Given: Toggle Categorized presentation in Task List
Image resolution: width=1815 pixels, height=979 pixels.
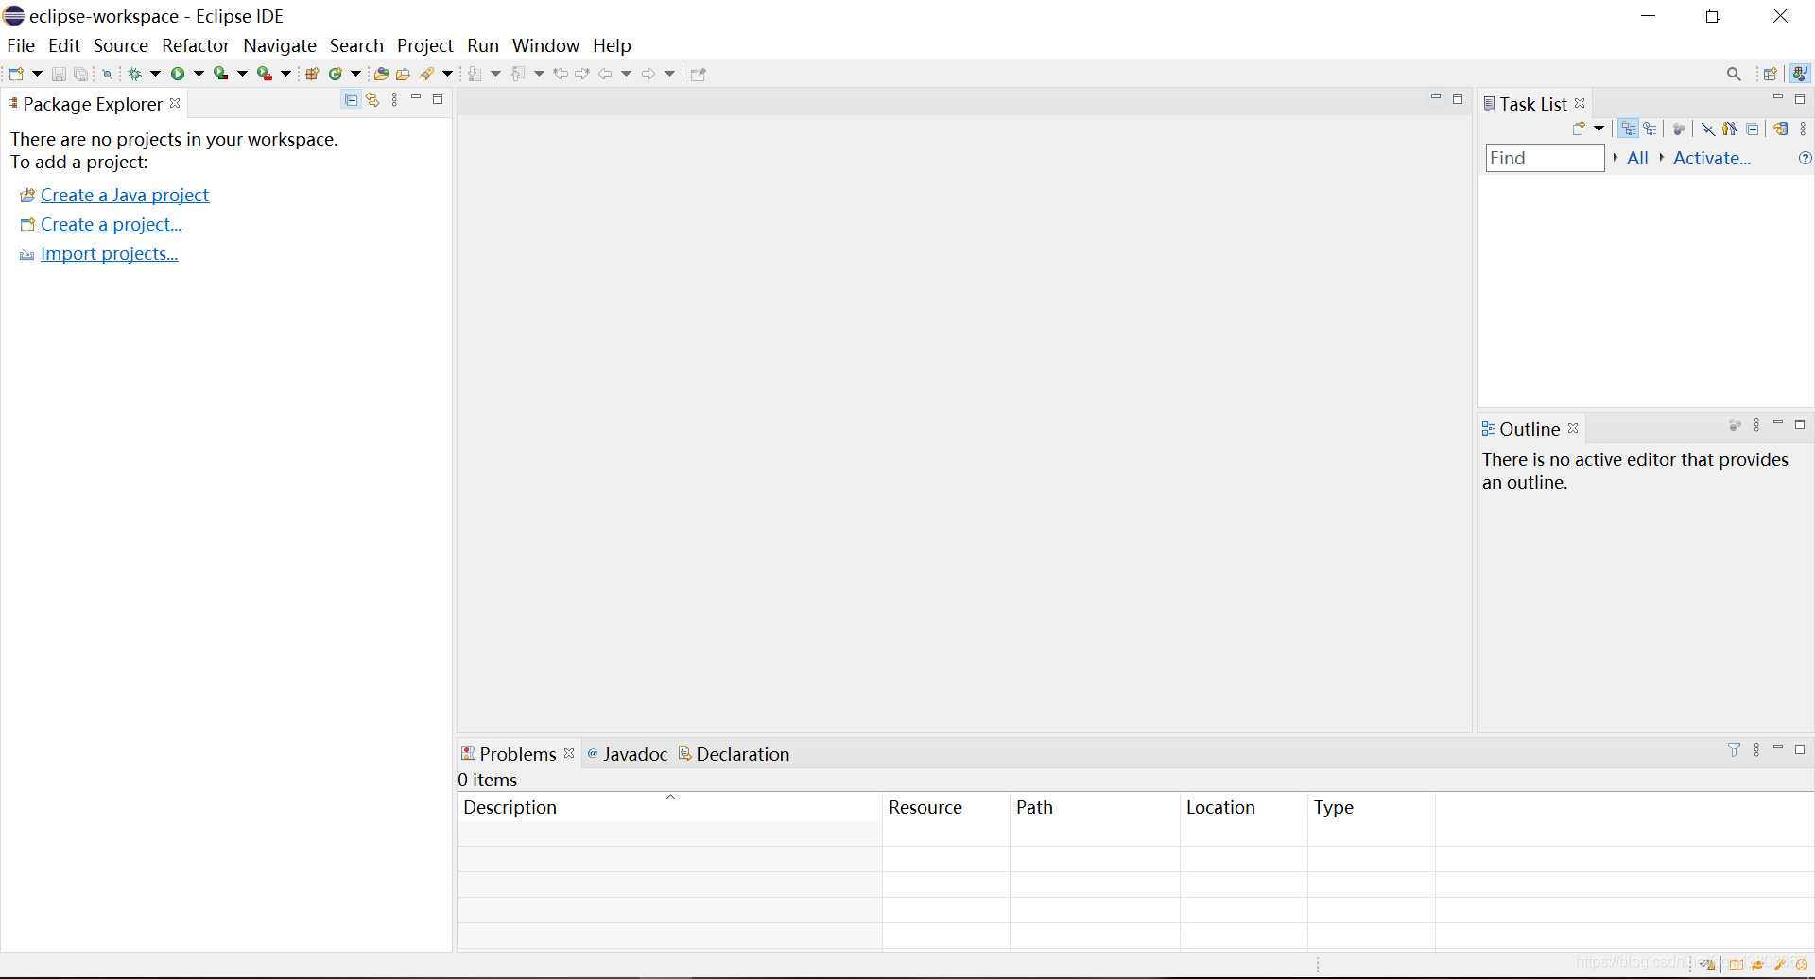Looking at the screenshot, I should 1628,129.
